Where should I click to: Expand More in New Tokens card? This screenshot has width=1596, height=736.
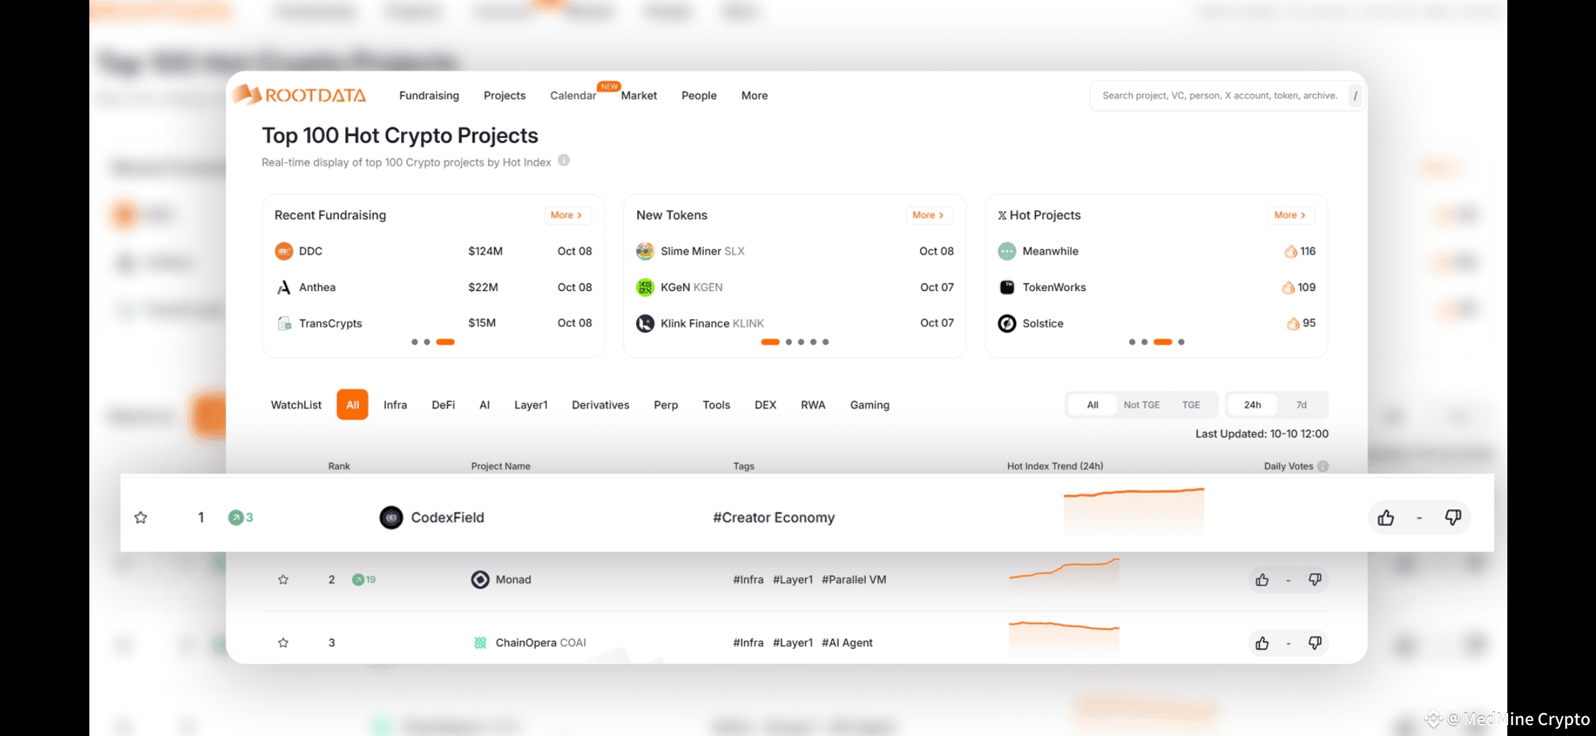(x=928, y=215)
